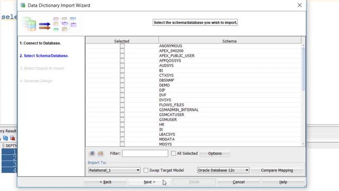
Task: Click the APPQOSSYS schema name
Action: coord(170,60)
